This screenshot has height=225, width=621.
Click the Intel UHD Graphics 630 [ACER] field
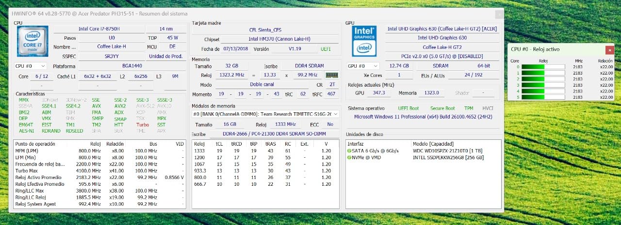coord(442,29)
